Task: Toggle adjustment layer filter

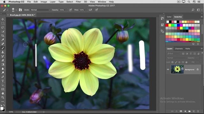Action: coord(187,54)
